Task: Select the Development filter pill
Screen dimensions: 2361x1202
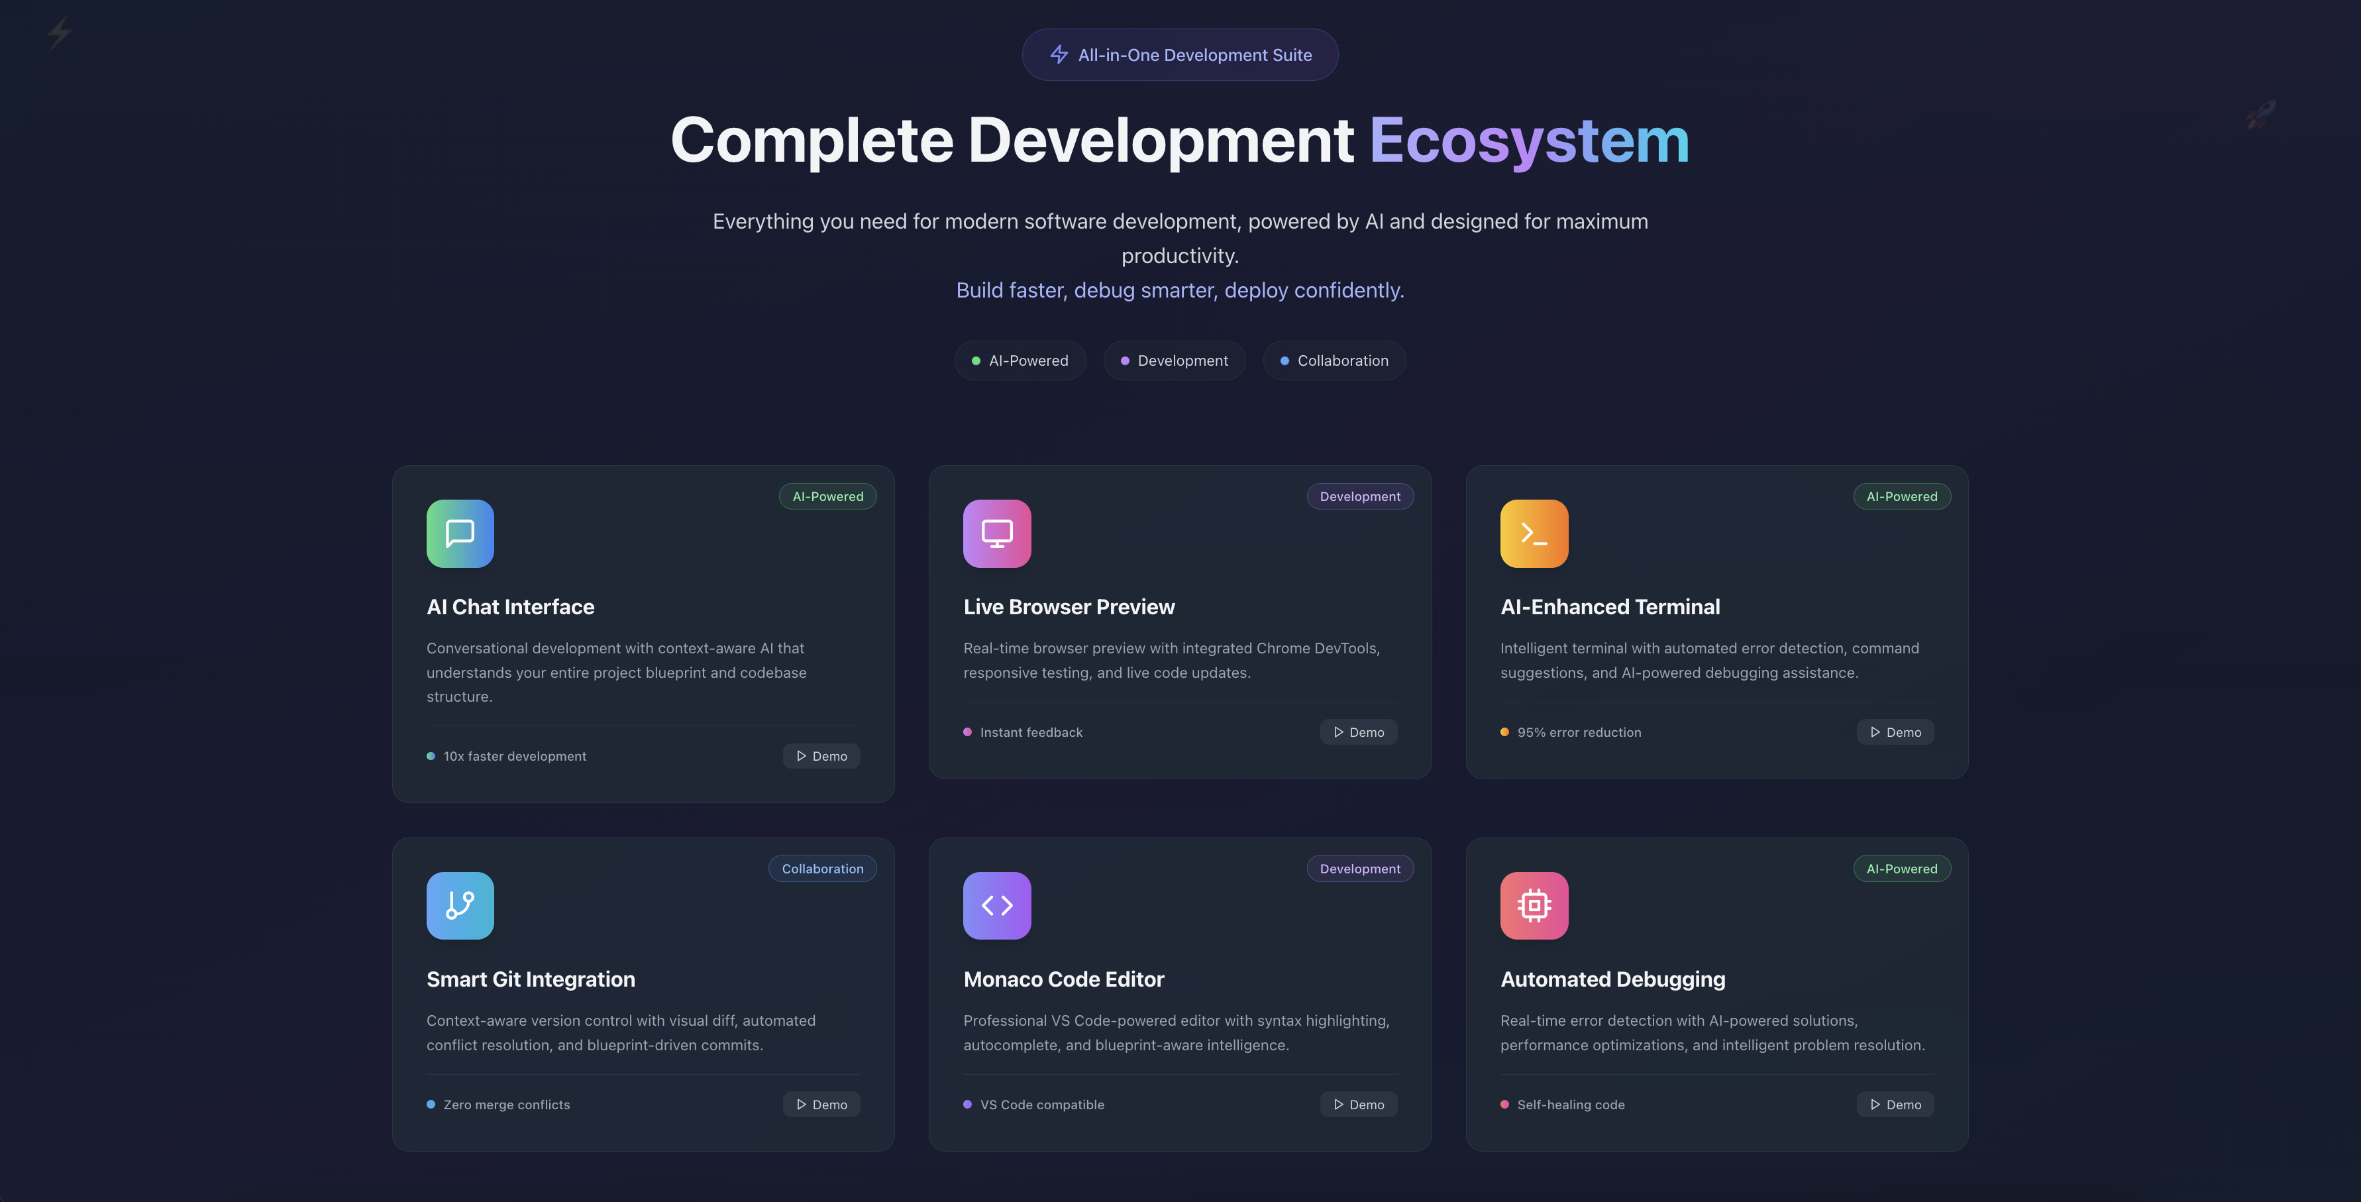Action: tap(1173, 360)
